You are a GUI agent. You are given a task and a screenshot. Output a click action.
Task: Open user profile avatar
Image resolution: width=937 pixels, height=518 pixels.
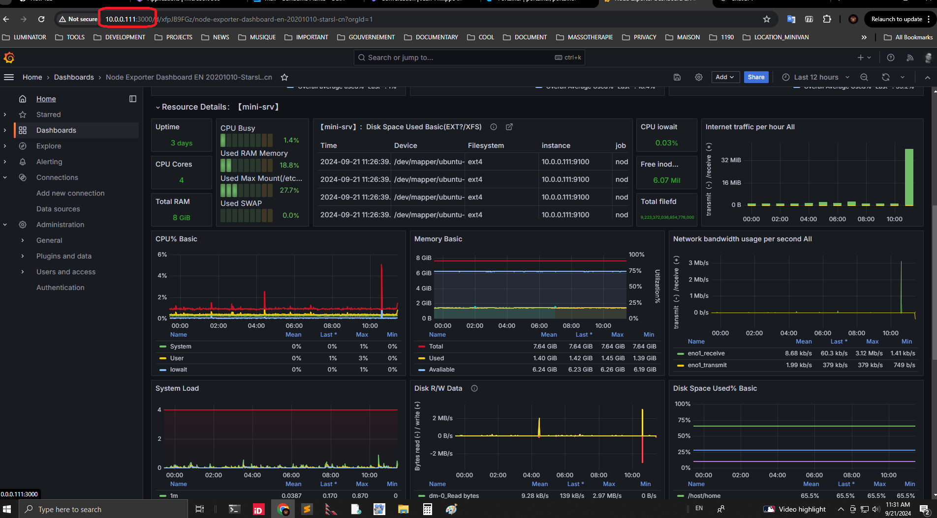pos(928,58)
